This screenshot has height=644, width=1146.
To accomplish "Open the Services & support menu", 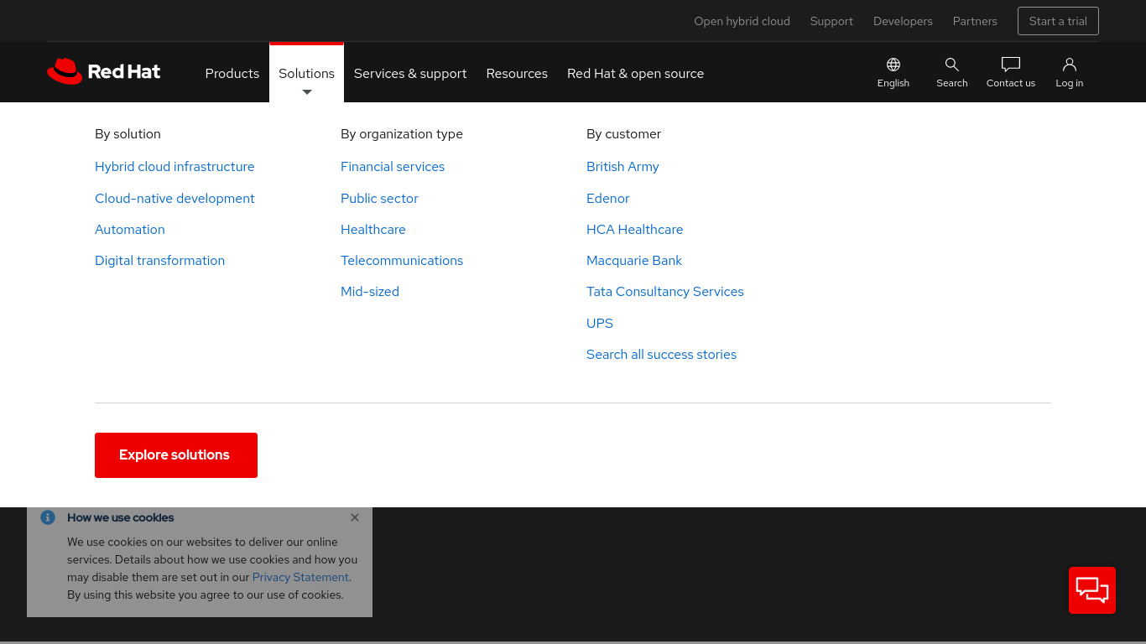I will [410, 73].
